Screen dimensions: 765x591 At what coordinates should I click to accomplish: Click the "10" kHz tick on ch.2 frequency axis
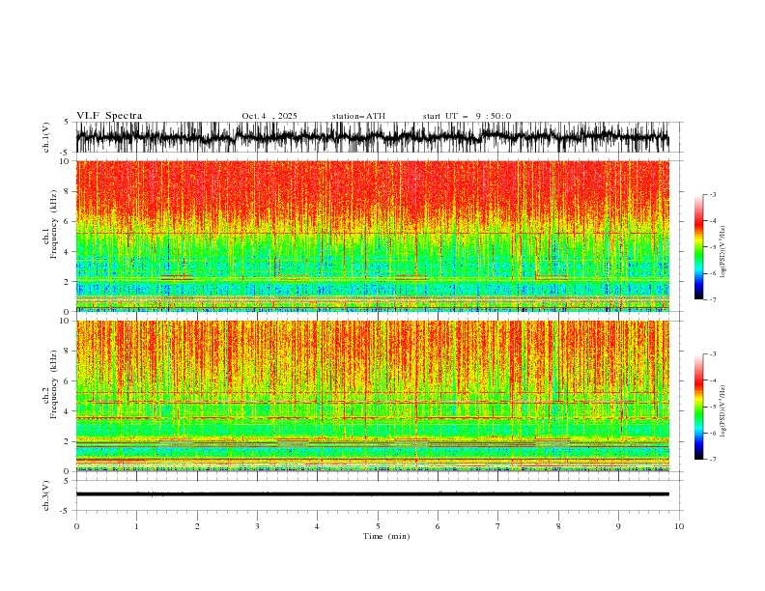(x=67, y=321)
